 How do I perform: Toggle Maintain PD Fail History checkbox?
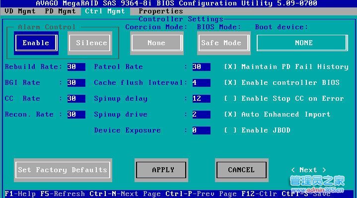pyautogui.click(x=230, y=66)
